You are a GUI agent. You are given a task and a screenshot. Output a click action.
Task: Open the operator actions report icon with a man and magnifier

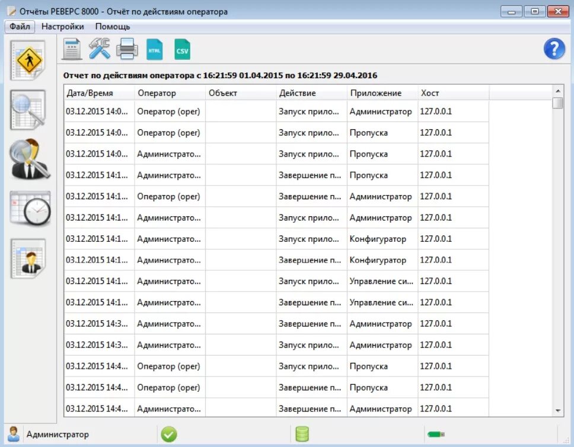pos(29,159)
